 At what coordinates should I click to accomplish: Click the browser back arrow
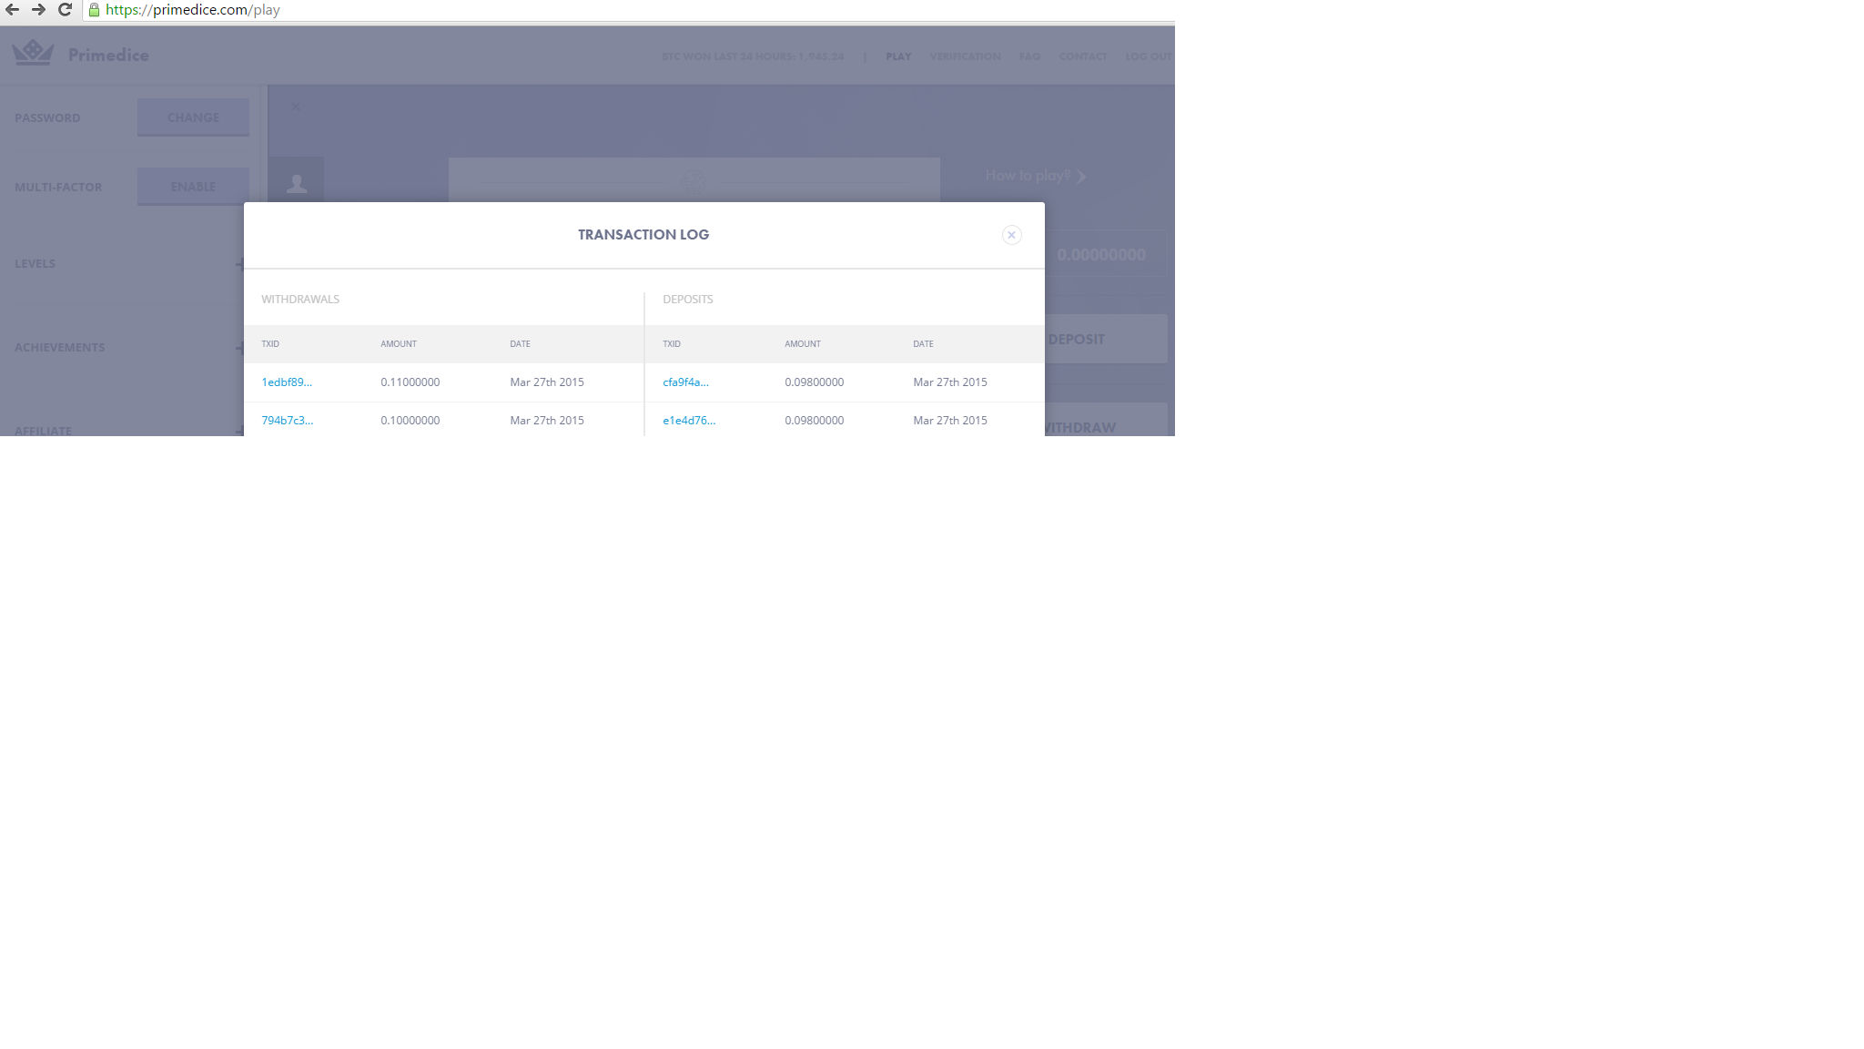point(13,9)
